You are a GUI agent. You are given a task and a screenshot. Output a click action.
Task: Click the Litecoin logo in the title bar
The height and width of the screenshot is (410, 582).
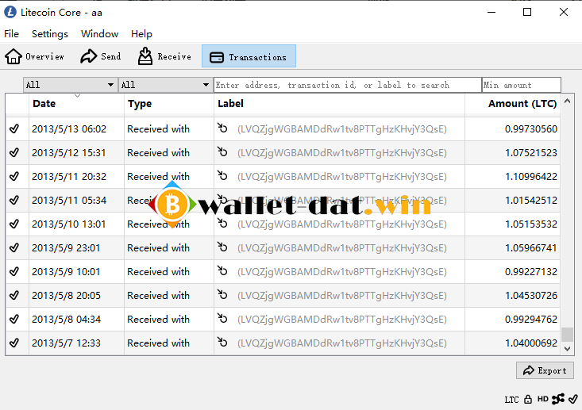[10, 12]
